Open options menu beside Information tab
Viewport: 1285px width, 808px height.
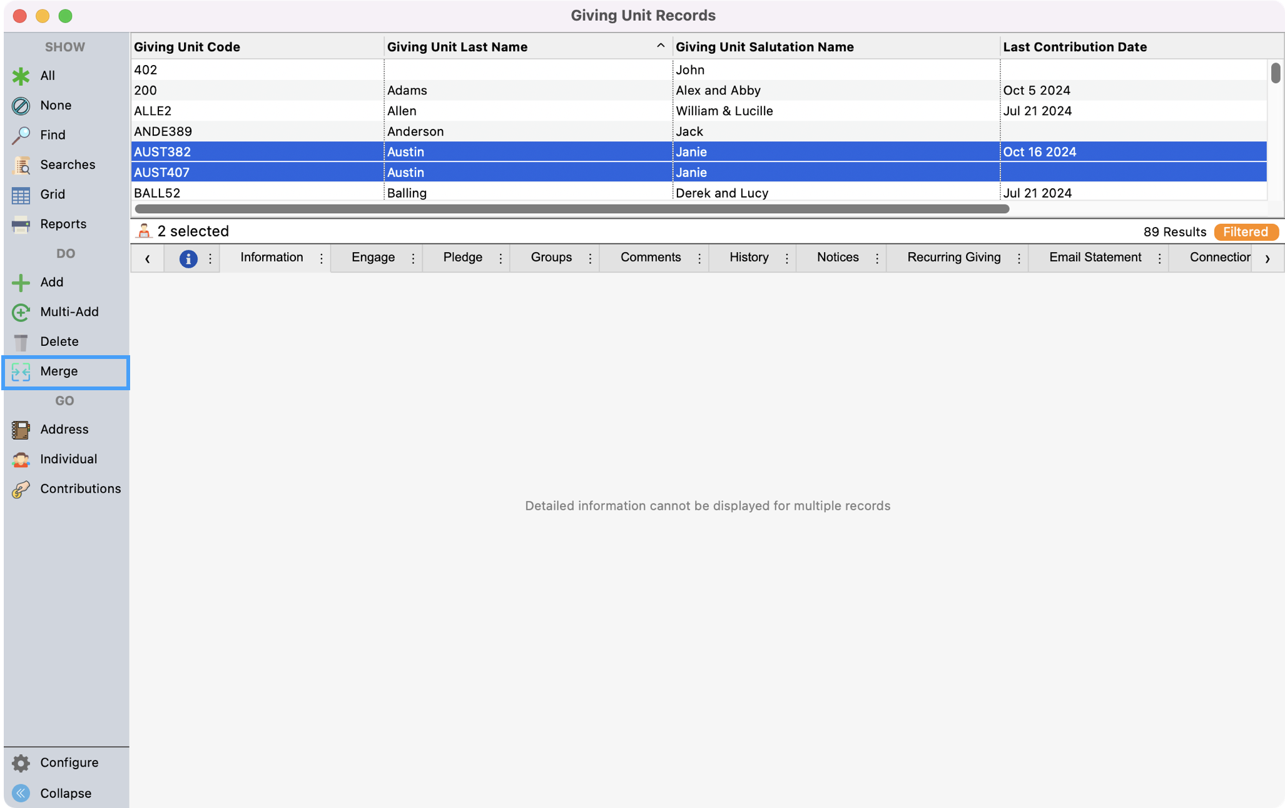[x=322, y=258]
